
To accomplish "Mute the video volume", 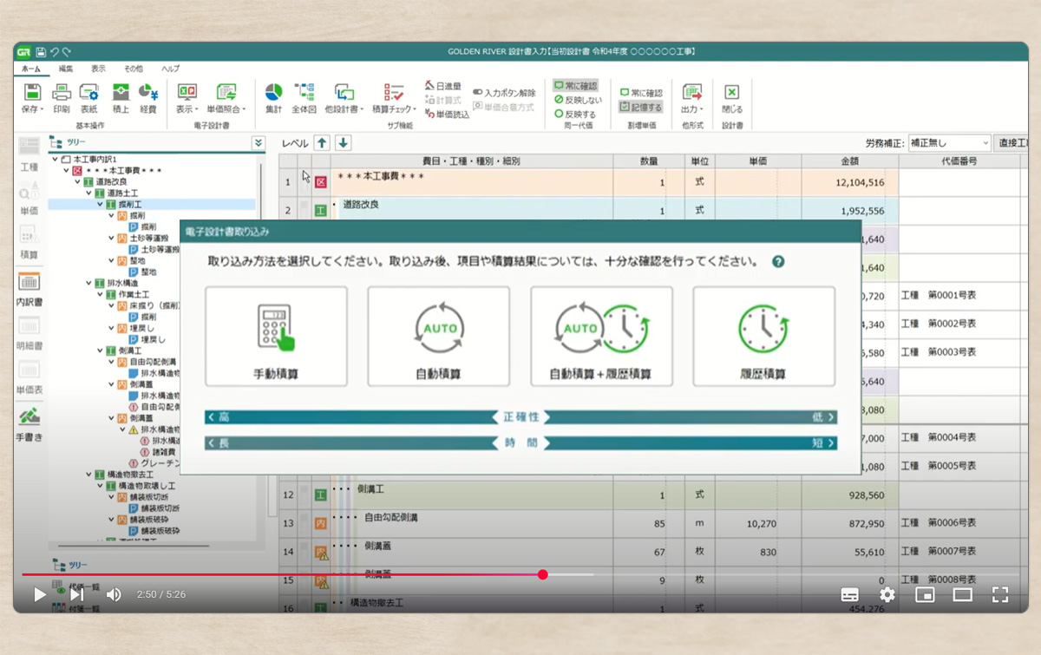I will 114,594.
